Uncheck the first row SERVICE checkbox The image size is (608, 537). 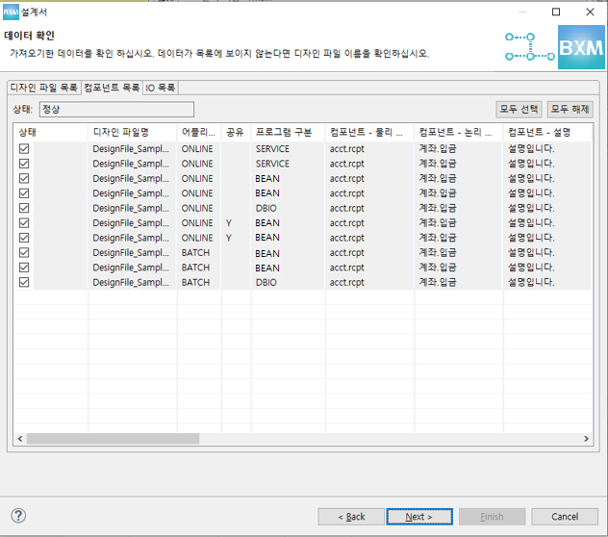coord(24,149)
